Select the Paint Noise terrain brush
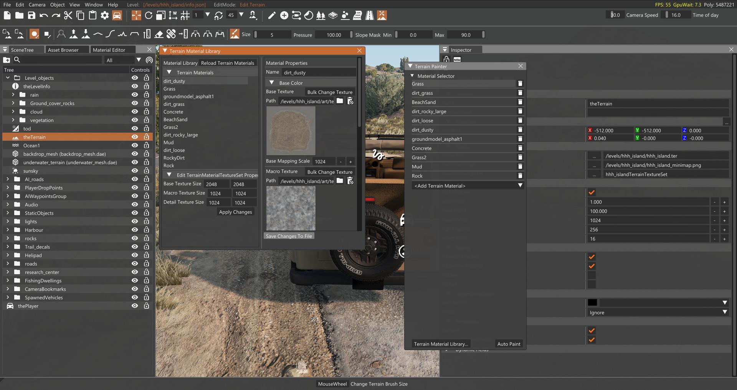Image resolution: width=737 pixels, height=390 pixels. pos(122,34)
